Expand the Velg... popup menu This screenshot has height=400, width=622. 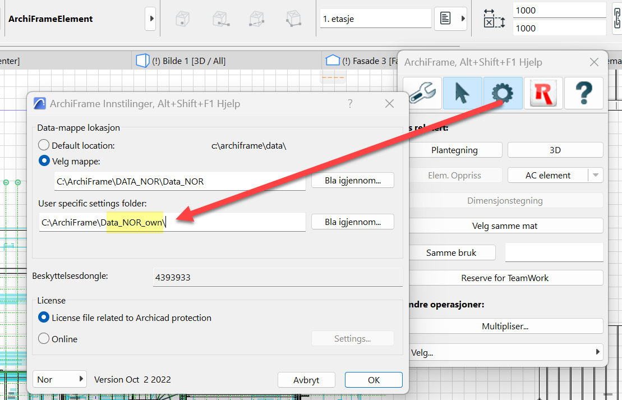(x=506, y=352)
